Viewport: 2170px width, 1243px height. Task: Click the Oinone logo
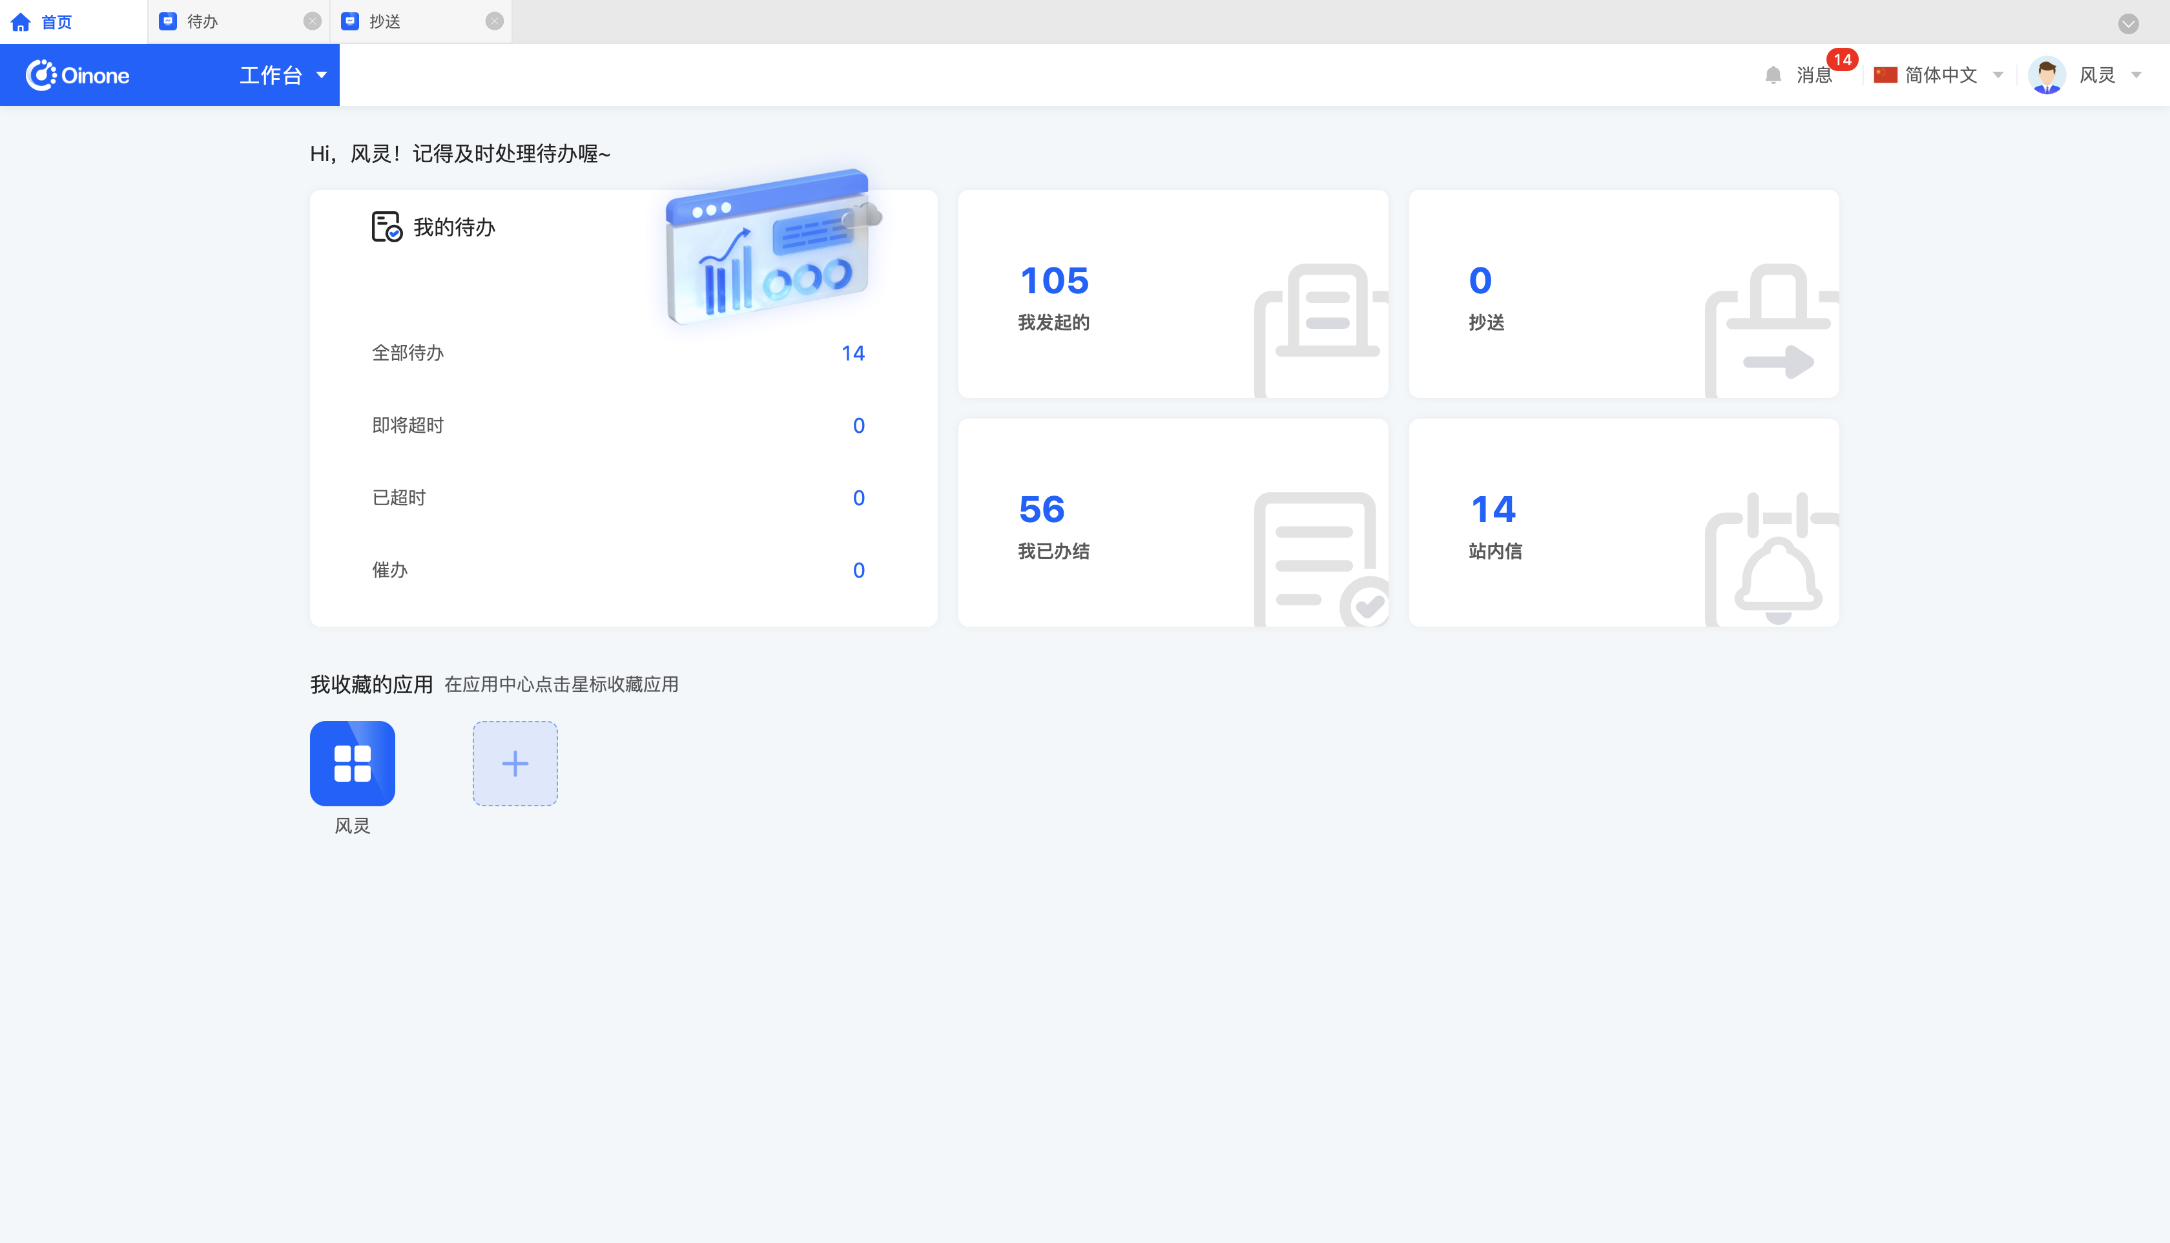coord(77,75)
